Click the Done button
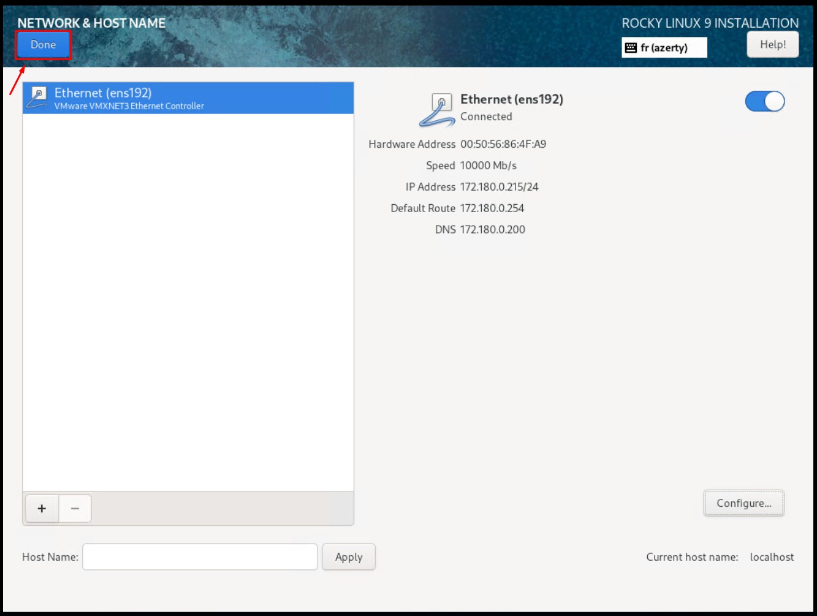The image size is (817, 616). coord(43,45)
